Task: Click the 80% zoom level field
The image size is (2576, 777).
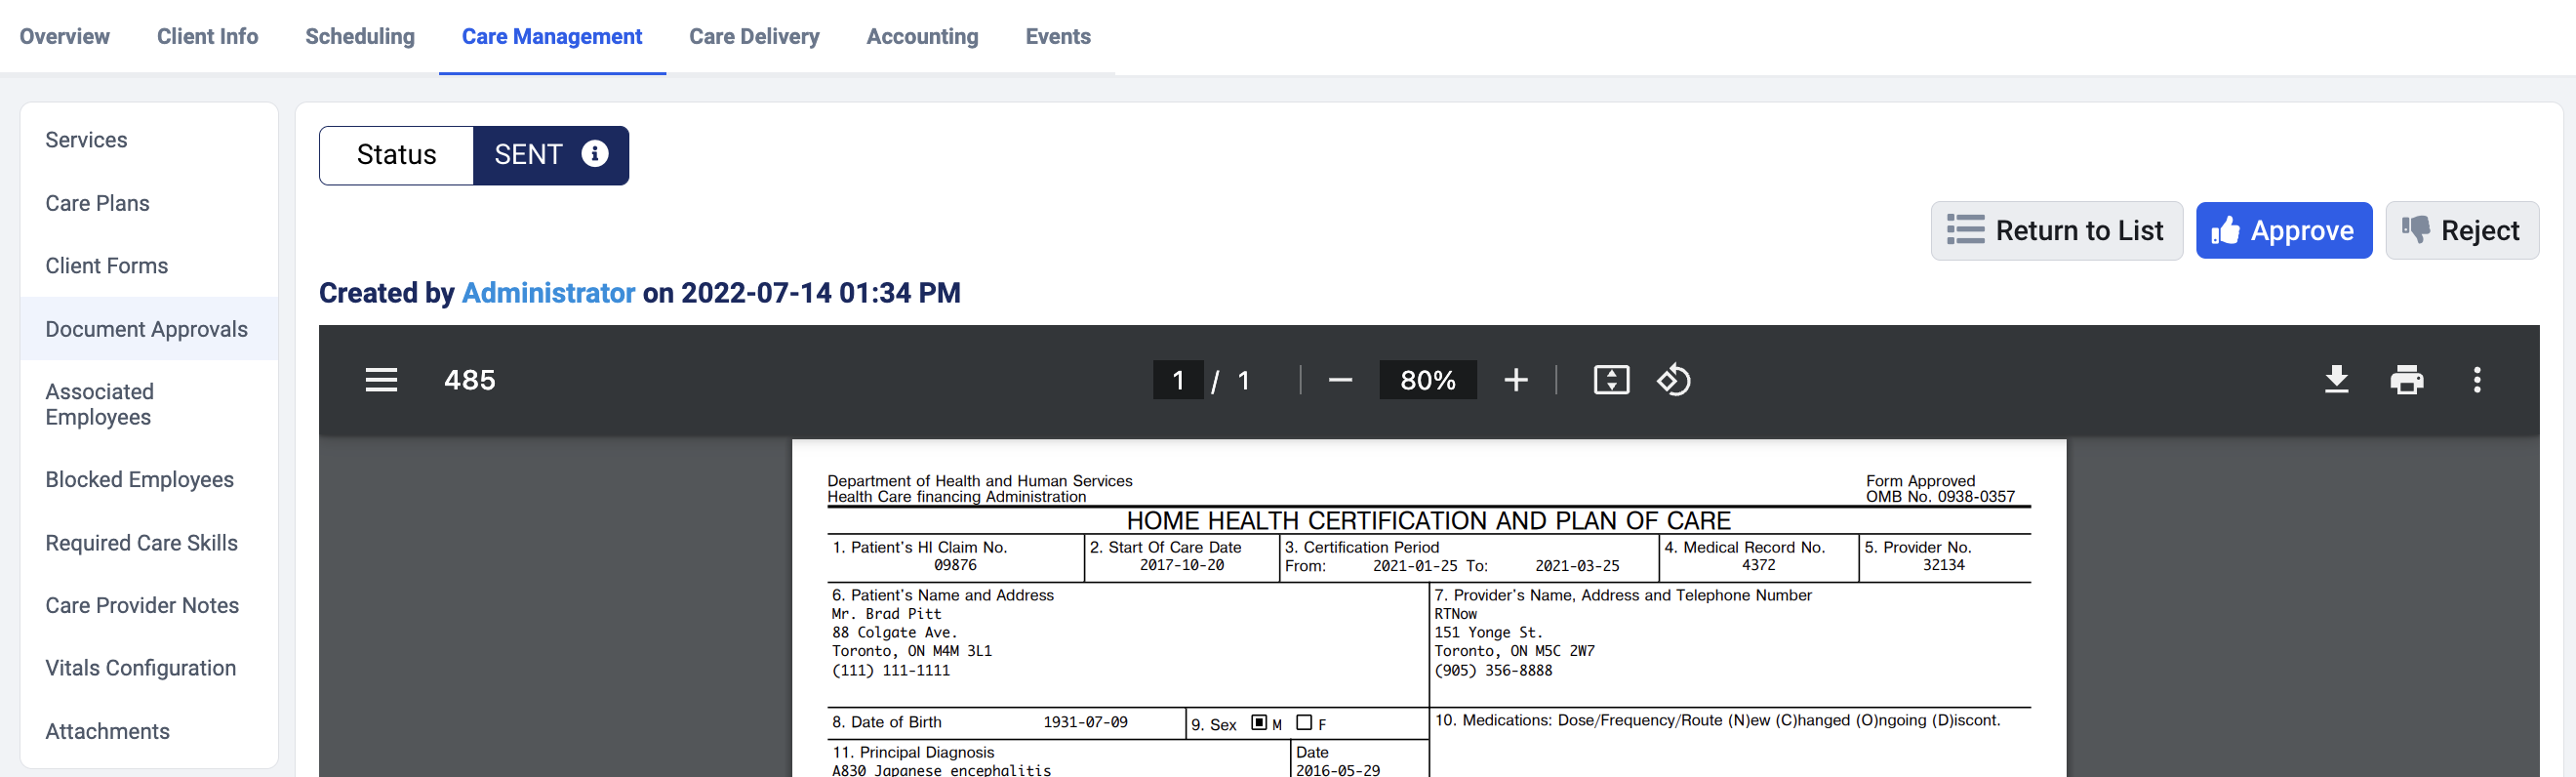Action: click(1427, 380)
